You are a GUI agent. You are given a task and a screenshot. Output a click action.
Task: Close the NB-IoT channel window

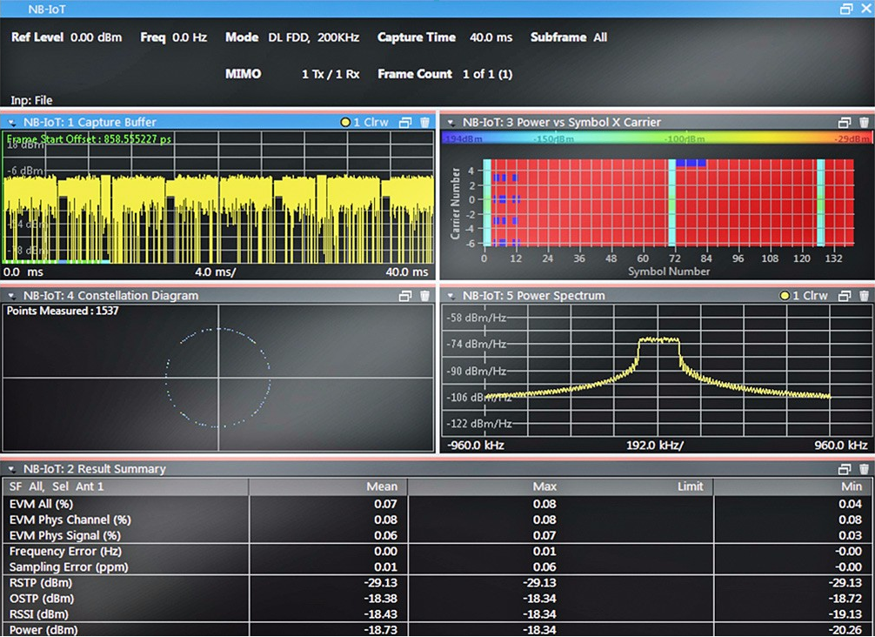[866, 9]
